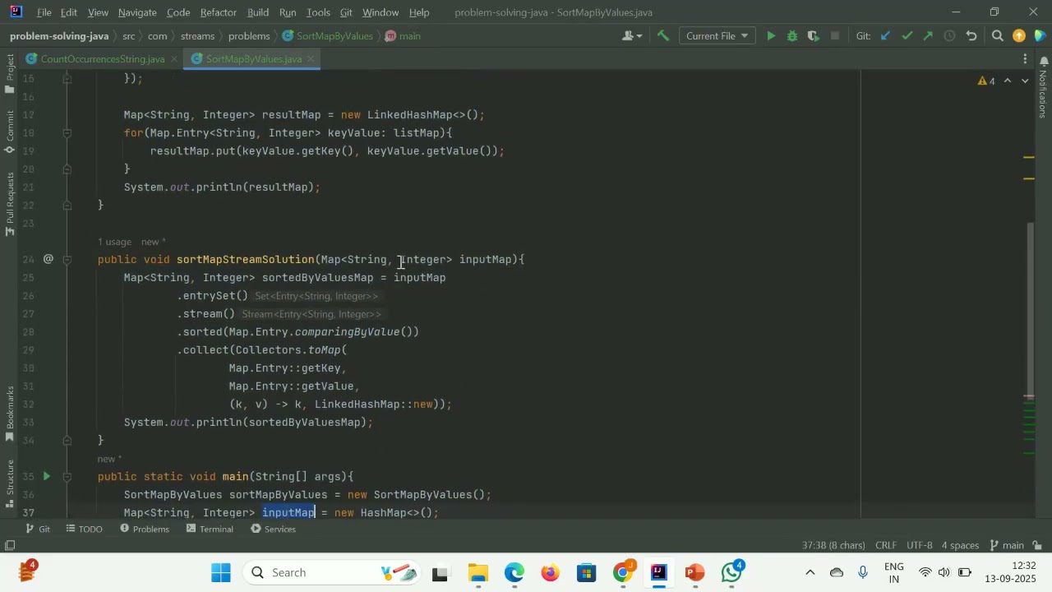
Task: Click the @ gutter annotation on line 24
Action: tap(48, 259)
